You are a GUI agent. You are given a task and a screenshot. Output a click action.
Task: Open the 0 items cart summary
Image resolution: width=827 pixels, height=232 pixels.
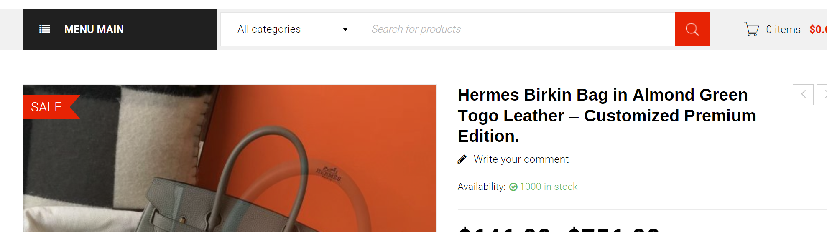pyautogui.click(x=783, y=30)
